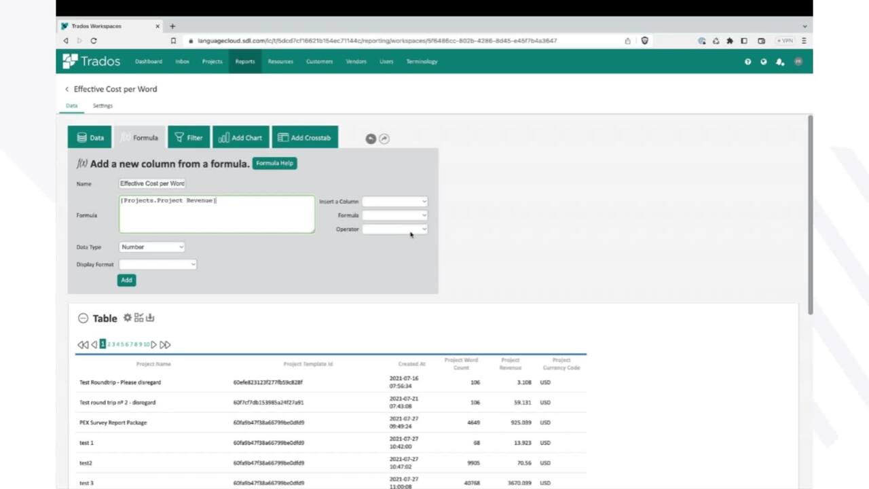Click the bookmark icon in address bar

173,41
